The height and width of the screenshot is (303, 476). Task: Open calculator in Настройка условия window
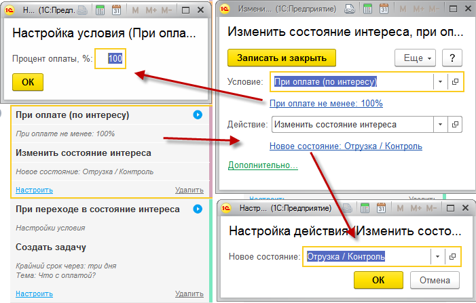[100, 11]
